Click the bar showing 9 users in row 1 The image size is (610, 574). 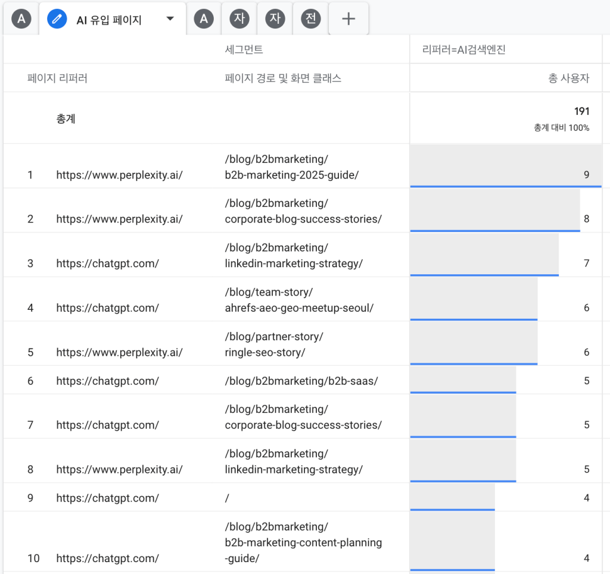pyautogui.click(x=505, y=167)
